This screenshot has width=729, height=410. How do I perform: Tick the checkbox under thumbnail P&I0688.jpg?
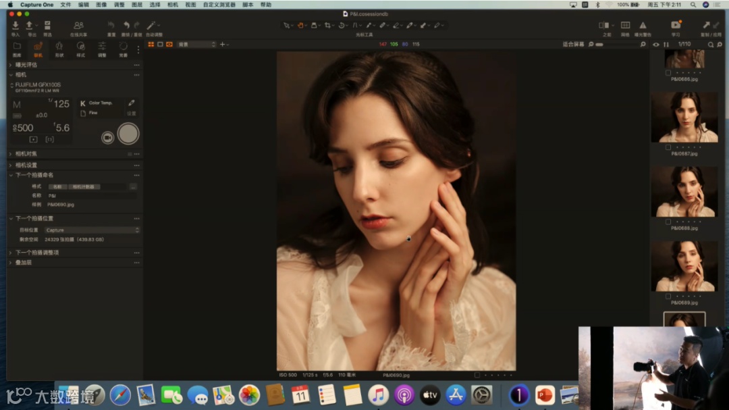pos(668,222)
